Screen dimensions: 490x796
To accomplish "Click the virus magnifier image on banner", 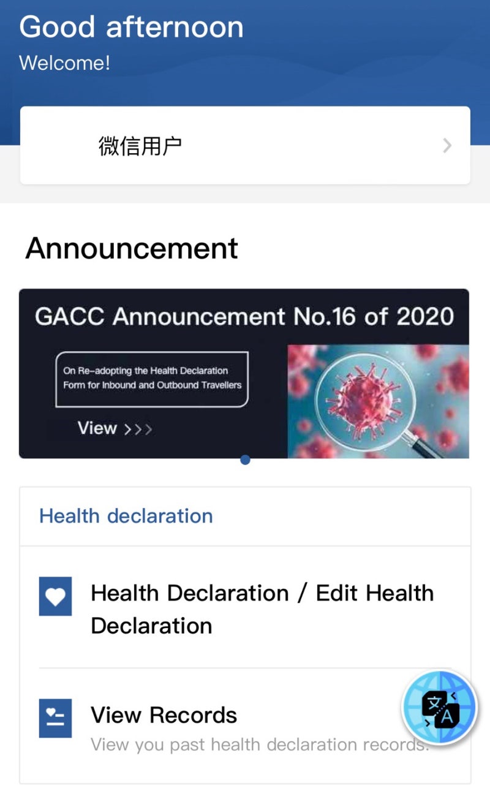I will pyautogui.click(x=378, y=401).
